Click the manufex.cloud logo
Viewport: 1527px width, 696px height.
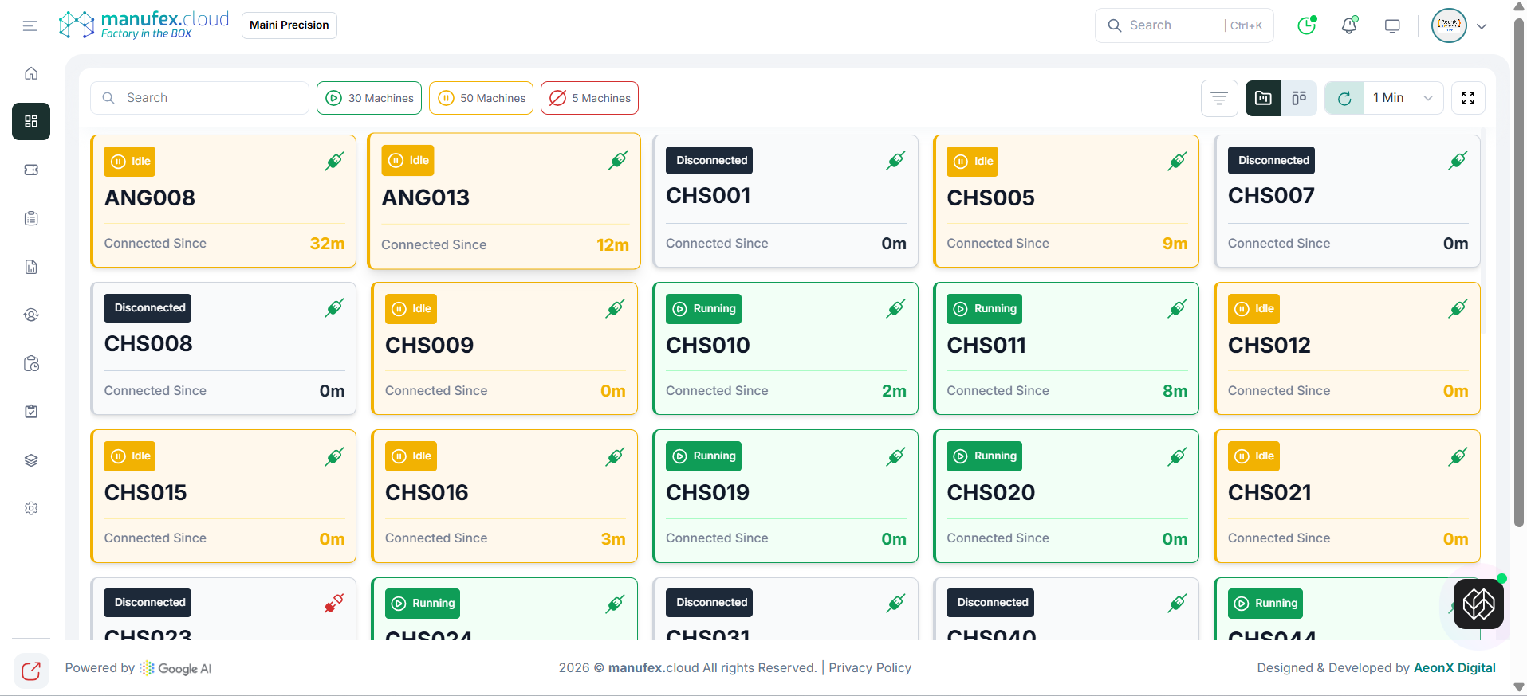(x=144, y=25)
